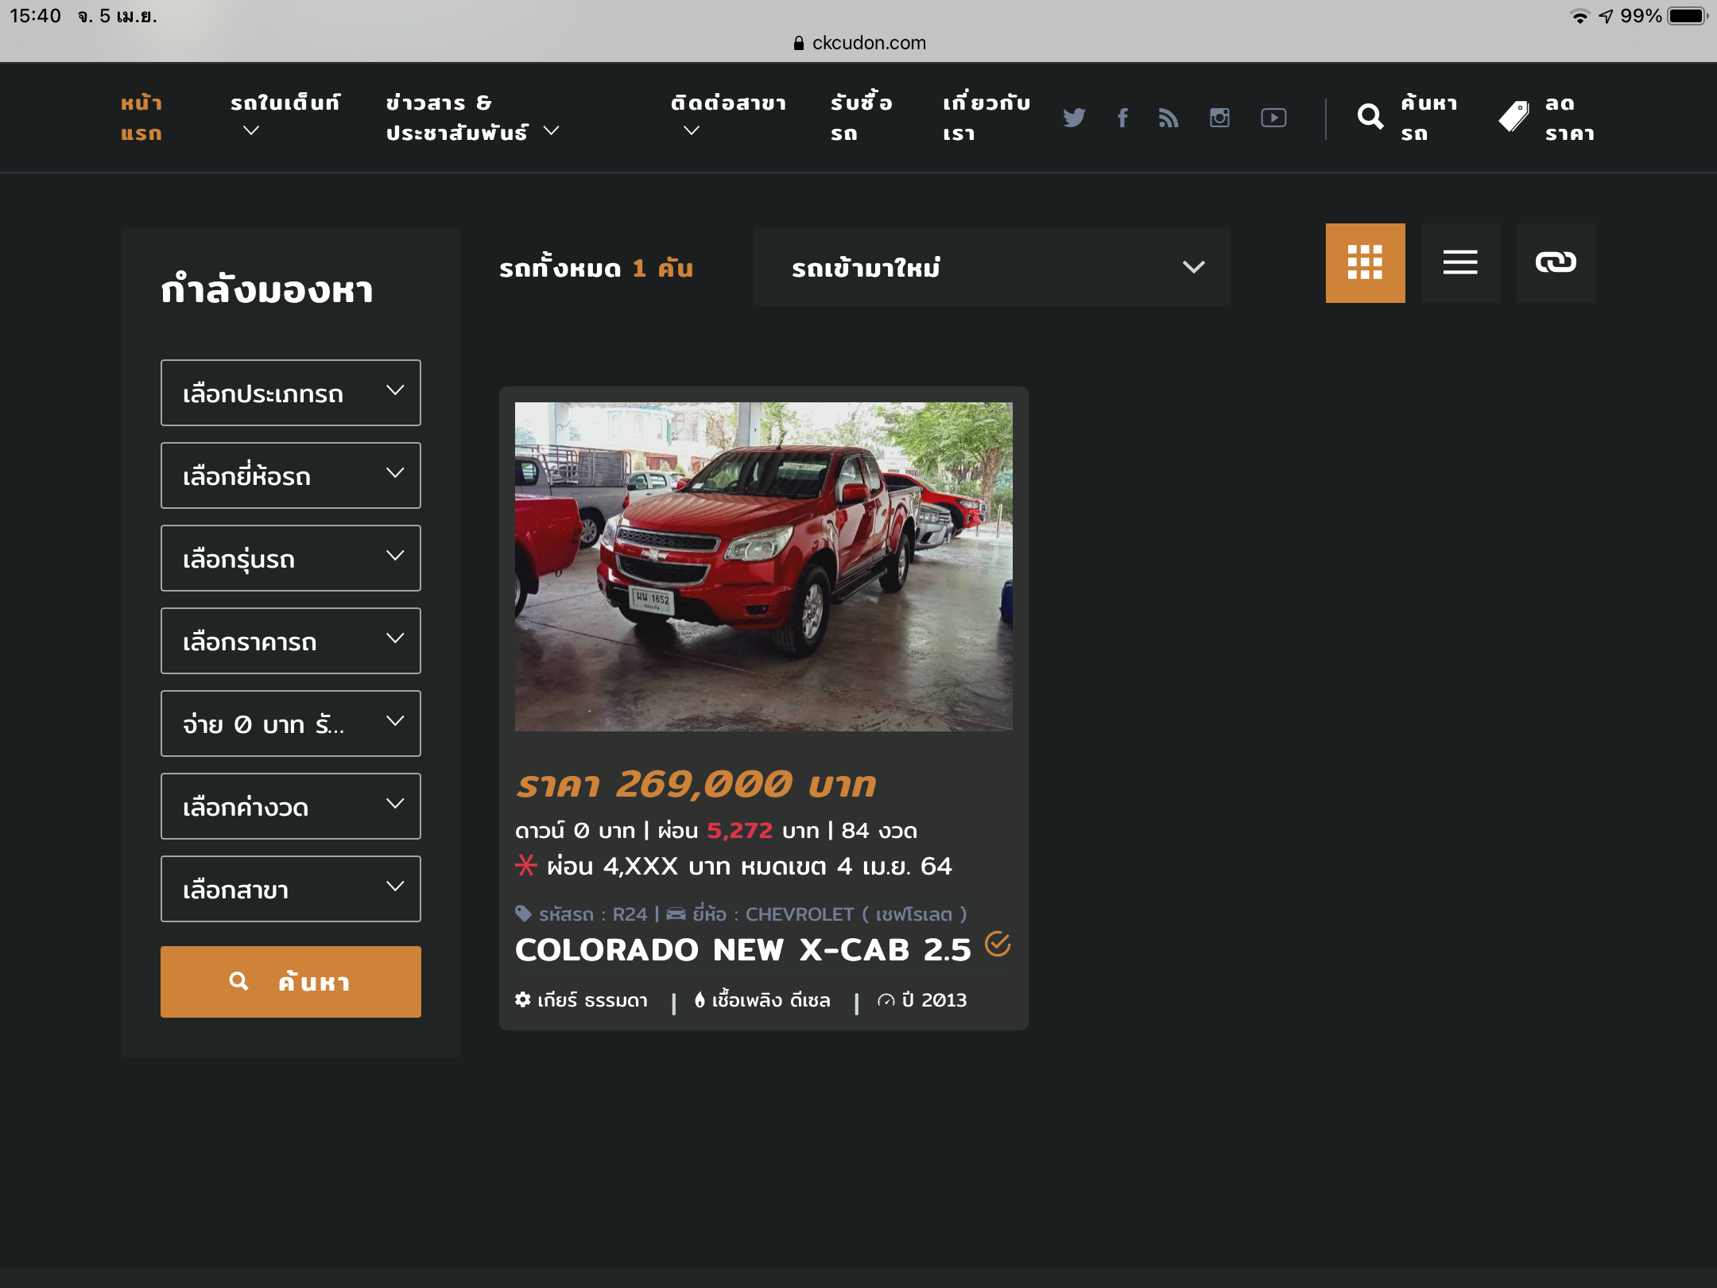Viewport: 1717px width, 1288px height.
Task: Open the Facebook social icon
Action: [x=1122, y=118]
